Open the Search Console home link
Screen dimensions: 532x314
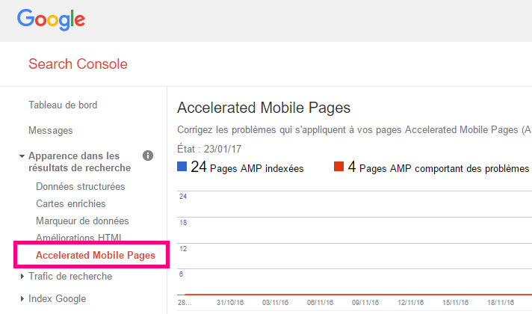point(78,64)
